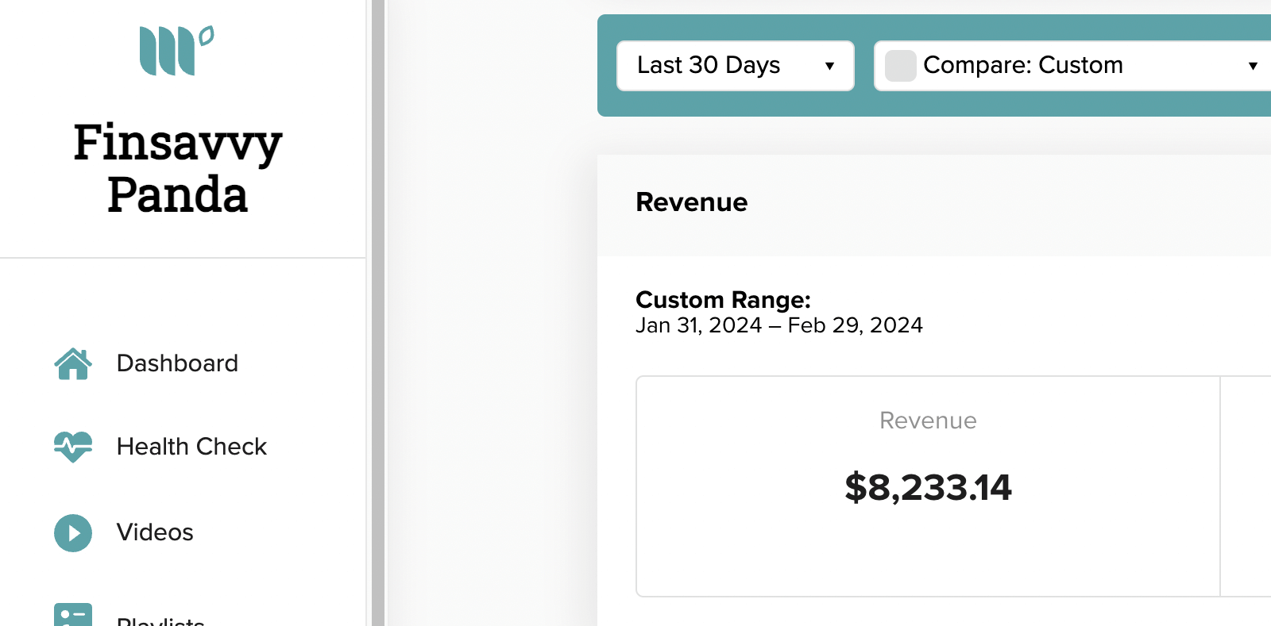Click the Playlists icon in sidebar

click(x=73, y=615)
